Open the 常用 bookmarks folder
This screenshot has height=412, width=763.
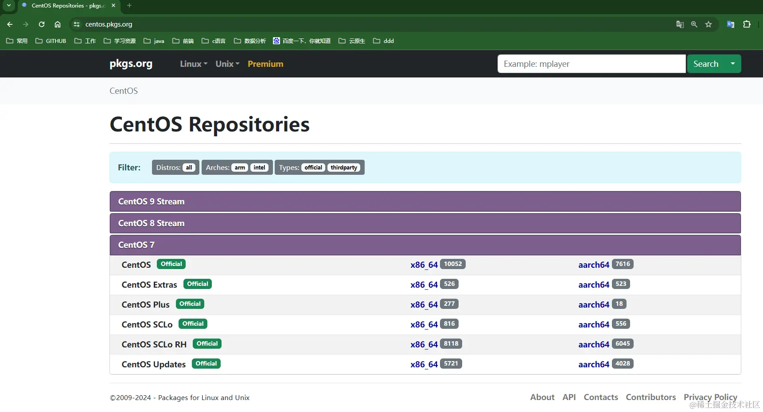point(17,41)
